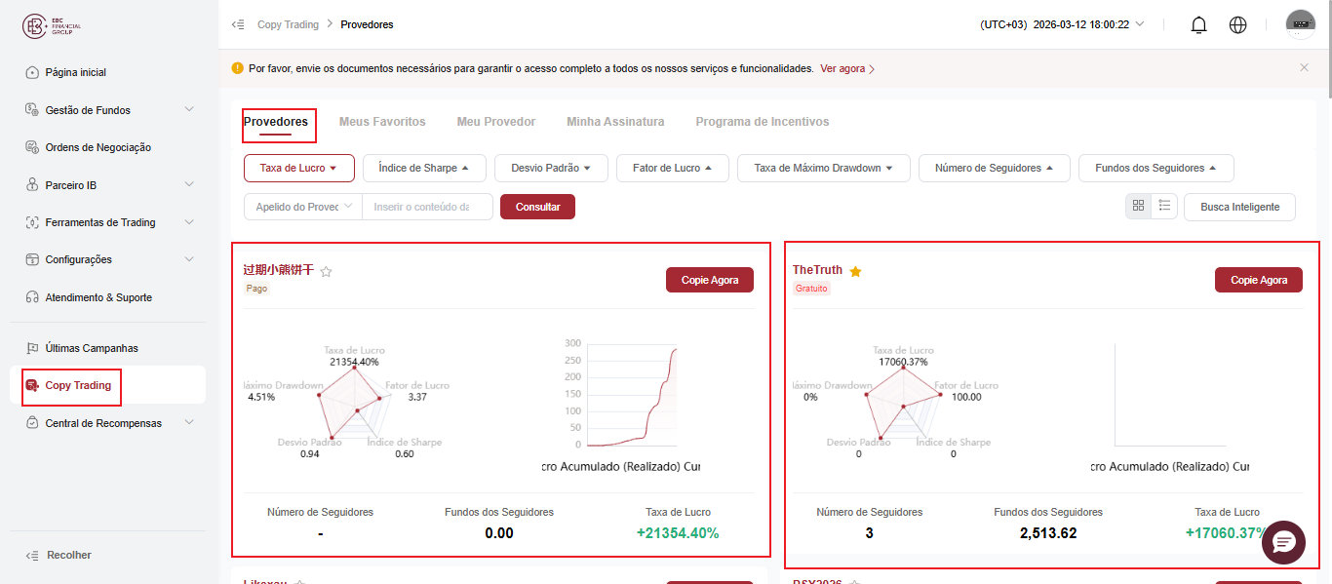The height and width of the screenshot is (584, 1332).
Task: Click the Consultar button
Action: (x=537, y=207)
